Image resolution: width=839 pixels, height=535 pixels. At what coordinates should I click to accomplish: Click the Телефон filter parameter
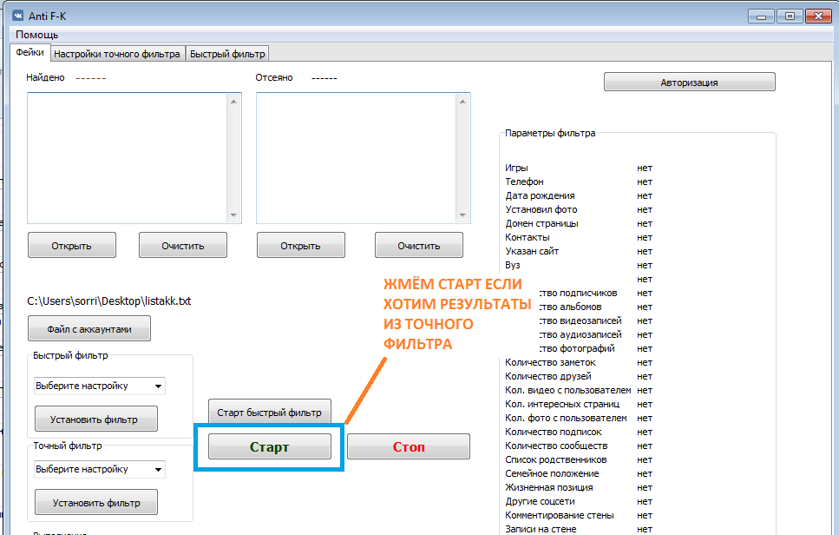[524, 182]
